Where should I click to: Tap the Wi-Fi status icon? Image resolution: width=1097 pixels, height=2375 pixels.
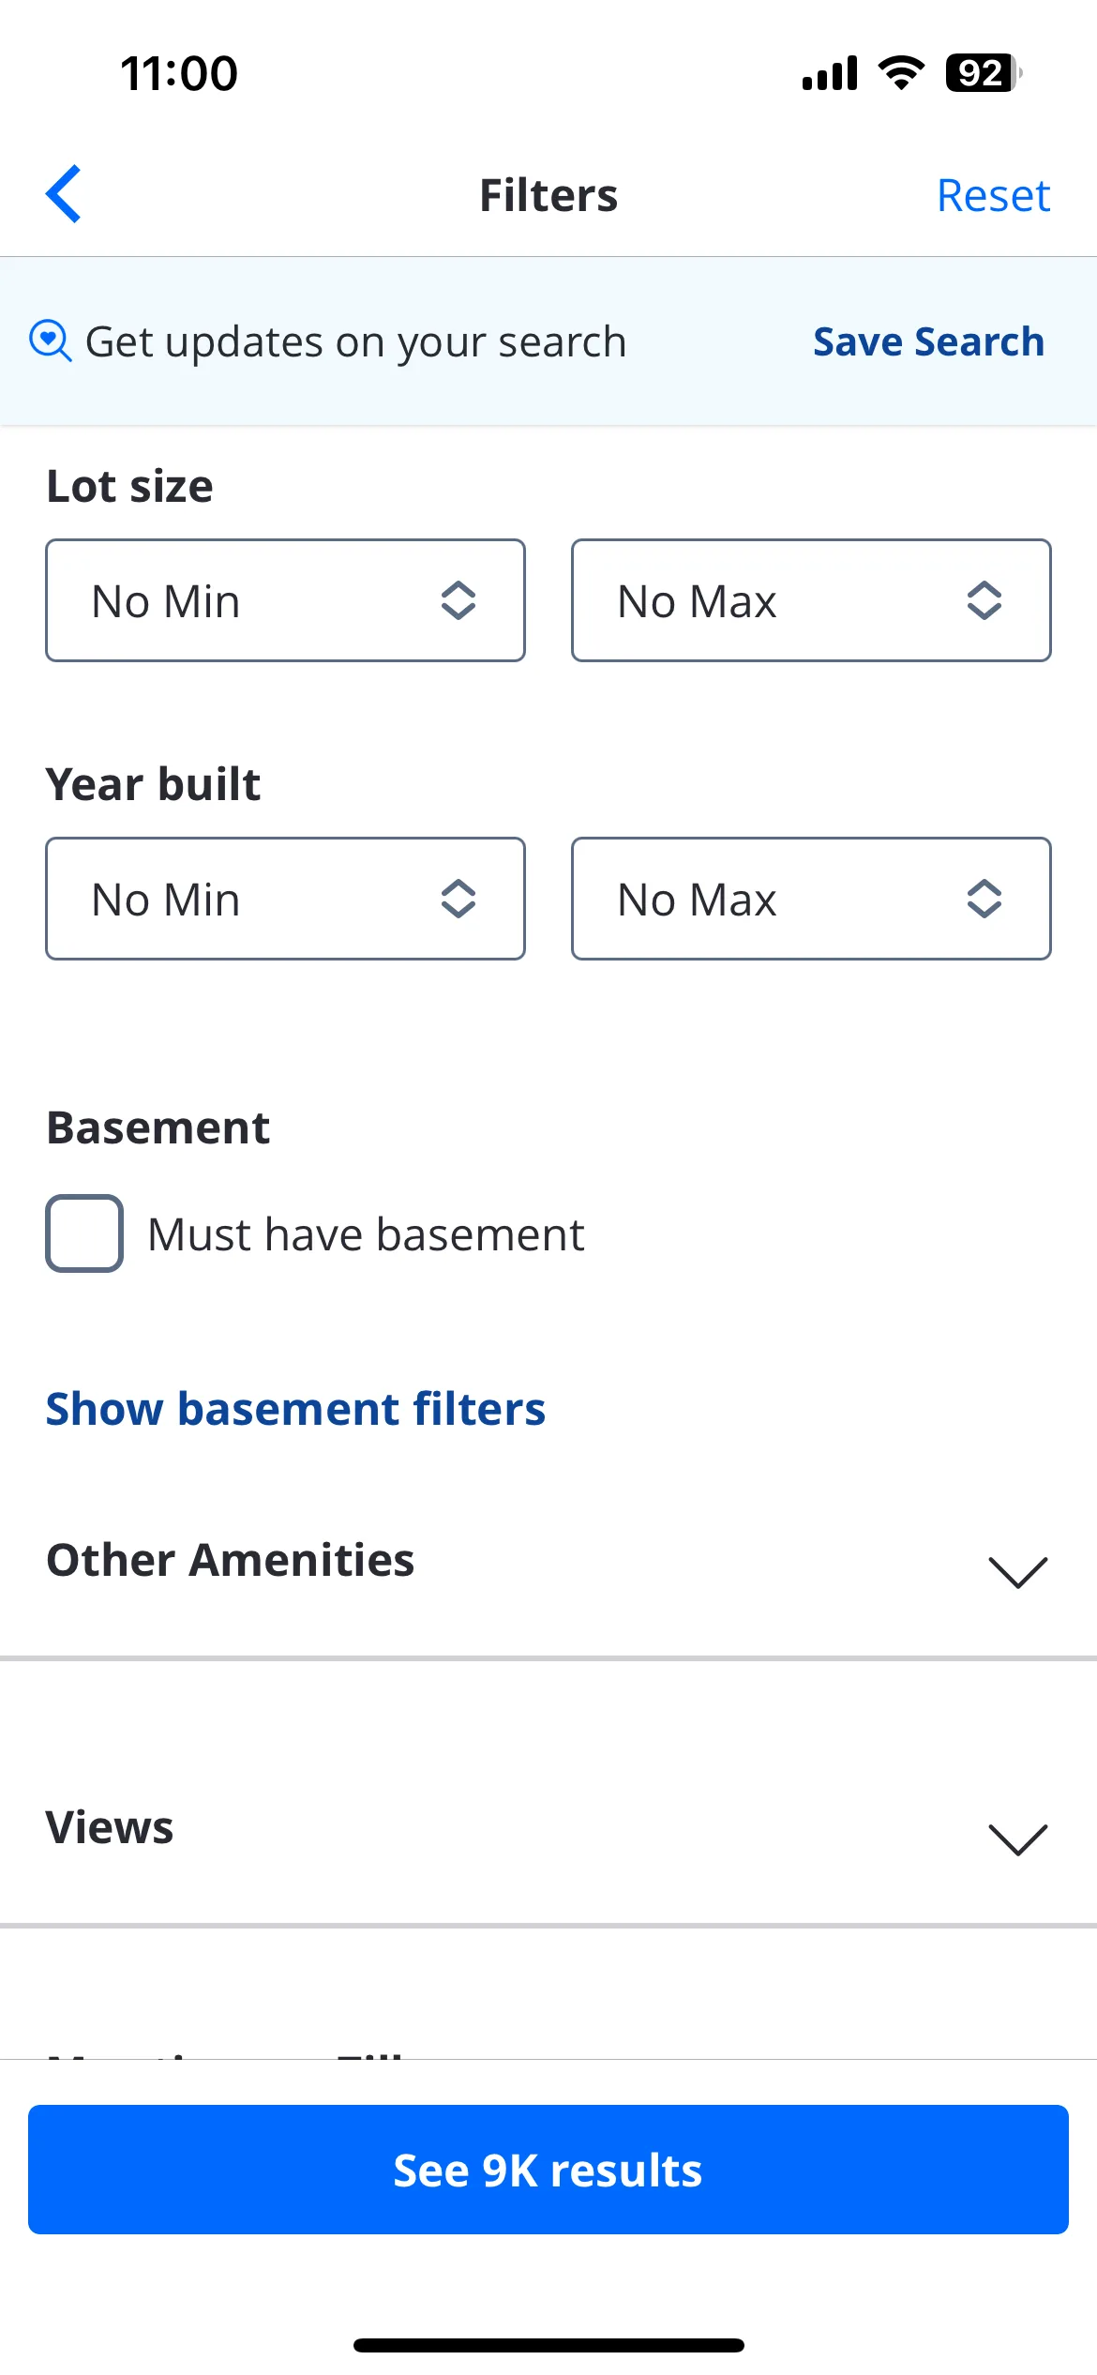point(901,73)
